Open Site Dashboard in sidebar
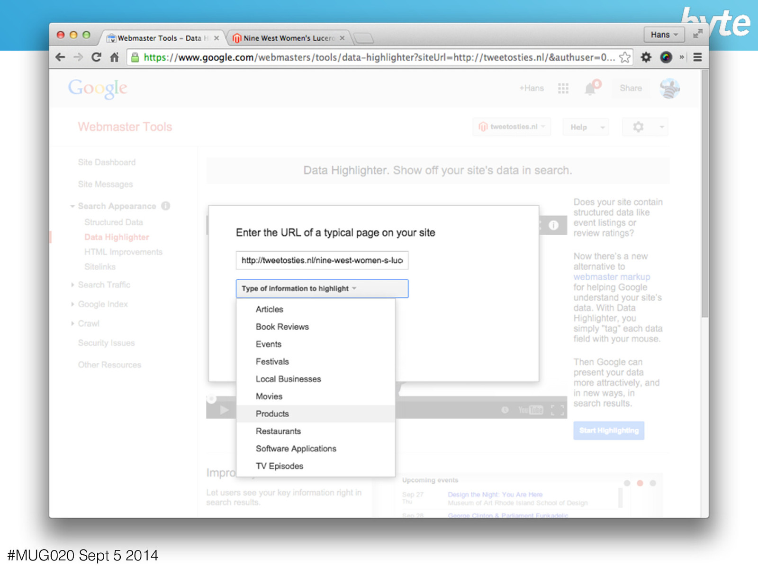Screen dimensions: 758x569 click(x=107, y=162)
